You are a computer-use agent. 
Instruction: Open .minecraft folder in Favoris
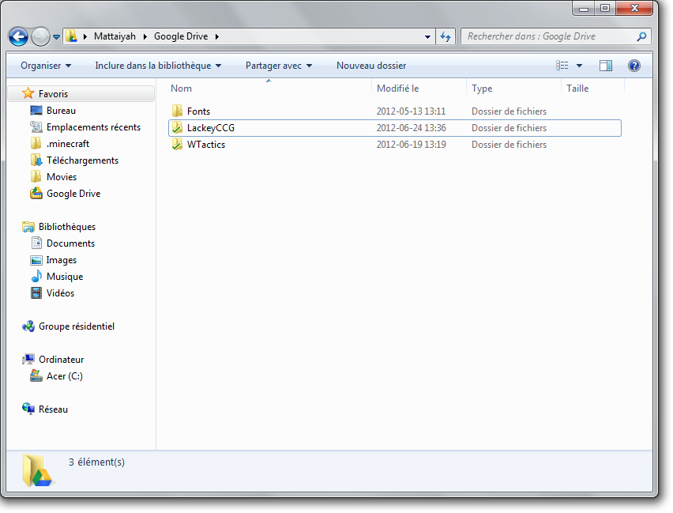(x=68, y=144)
